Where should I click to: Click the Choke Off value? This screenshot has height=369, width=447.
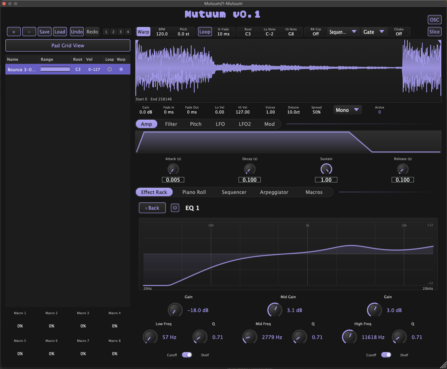(x=399, y=34)
